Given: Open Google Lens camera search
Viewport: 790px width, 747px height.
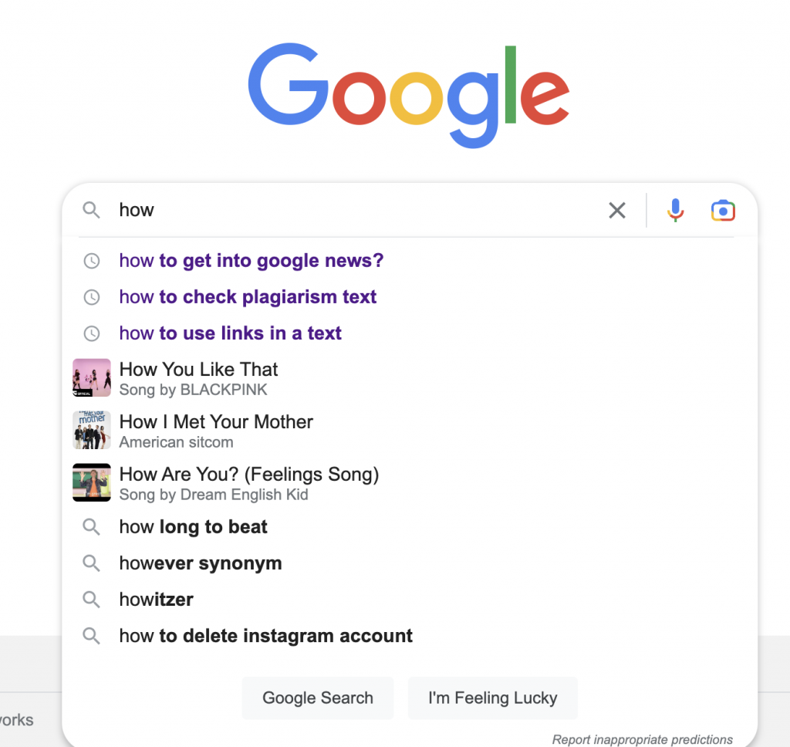Looking at the screenshot, I should pyautogui.click(x=723, y=211).
